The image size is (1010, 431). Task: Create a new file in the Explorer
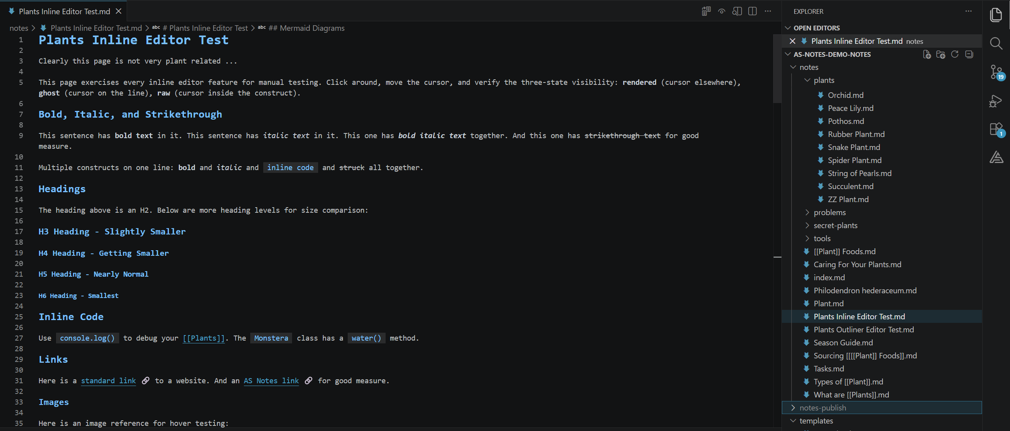[x=927, y=54]
